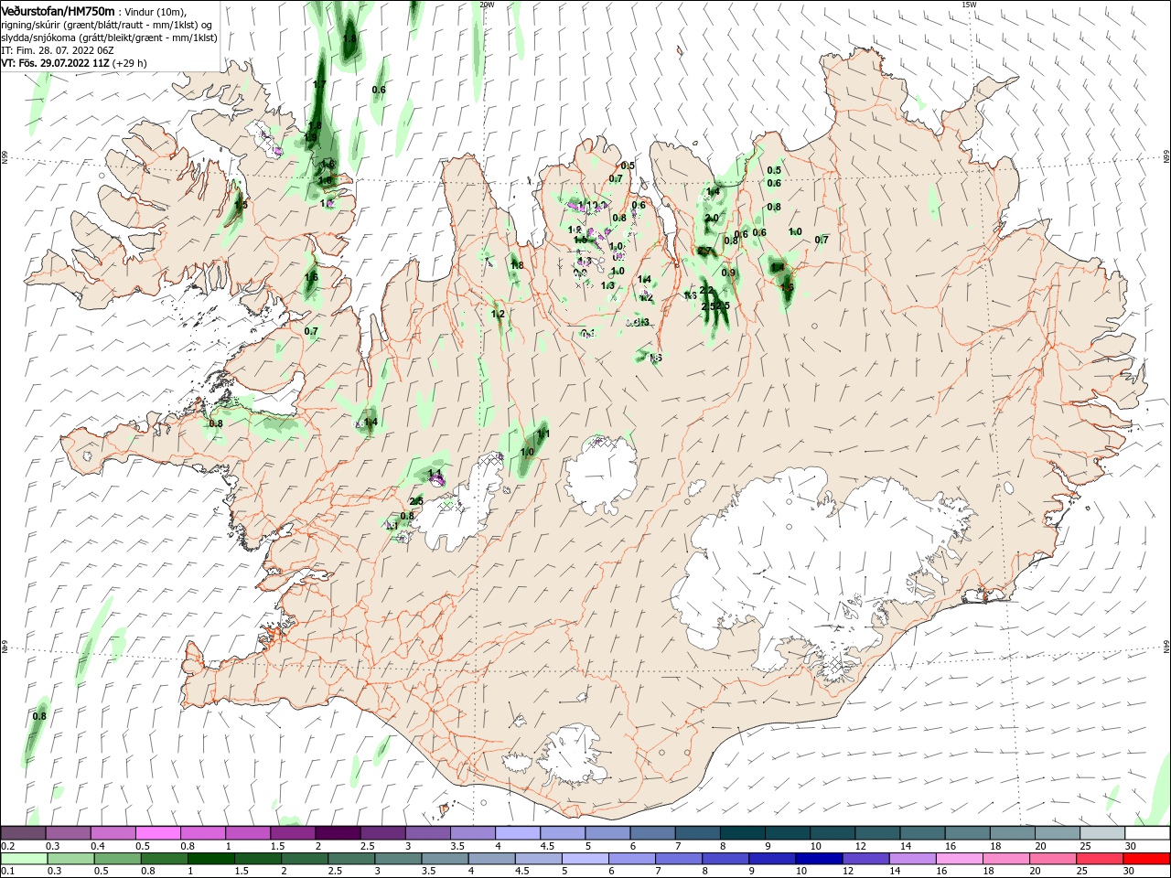
Task: Choose the dark teal snow swatch labeled 8
Action: point(743,833)
